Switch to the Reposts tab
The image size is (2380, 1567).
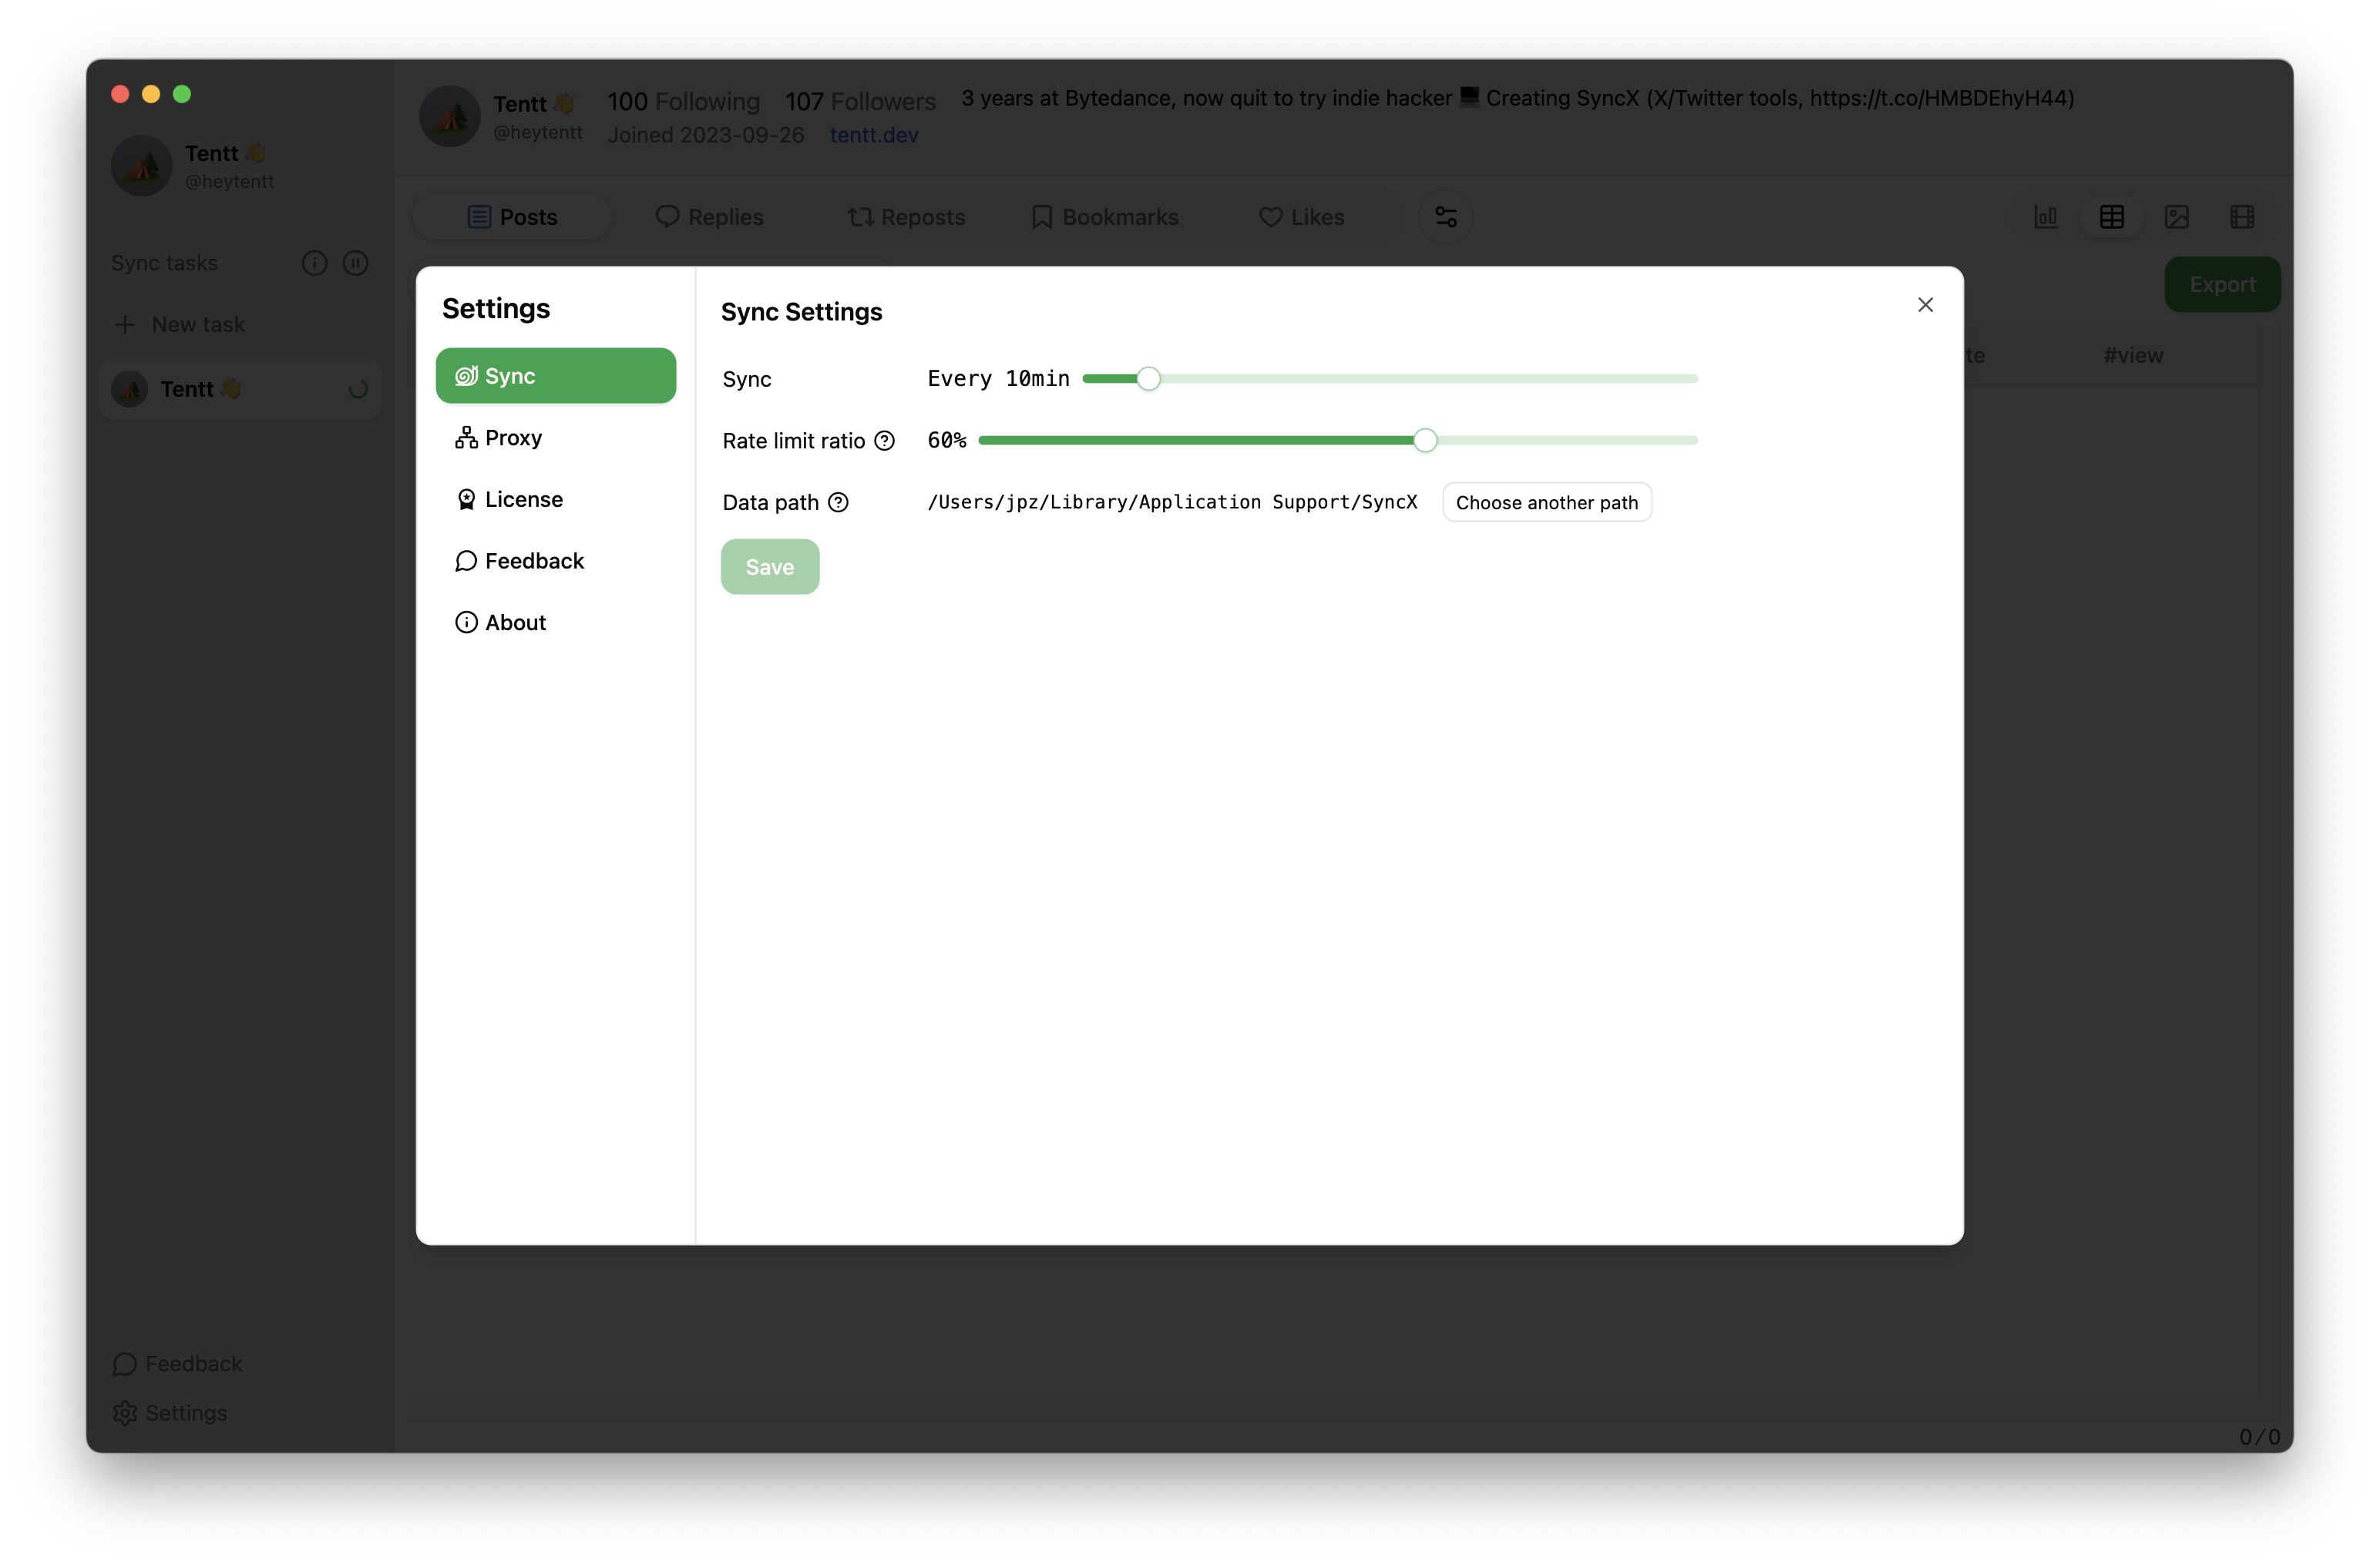(x=906, y=216)
